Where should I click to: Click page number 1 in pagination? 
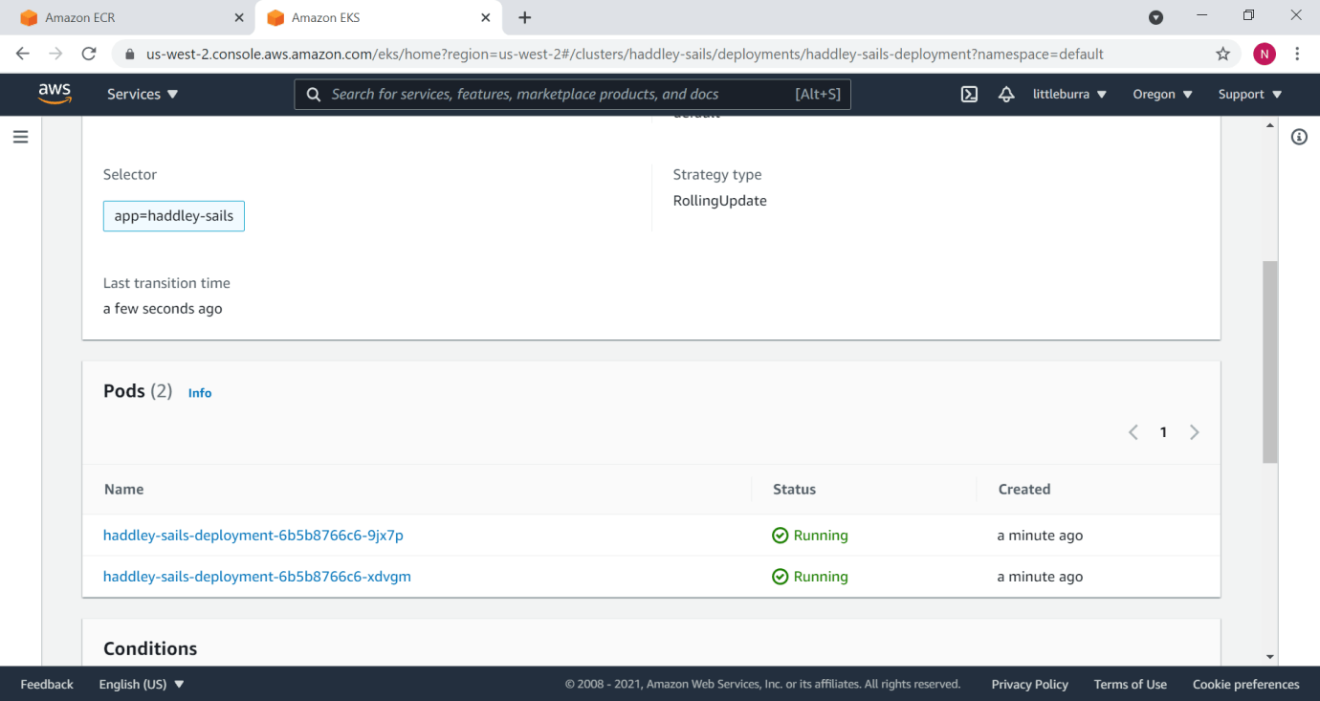tap(1163, 432)
